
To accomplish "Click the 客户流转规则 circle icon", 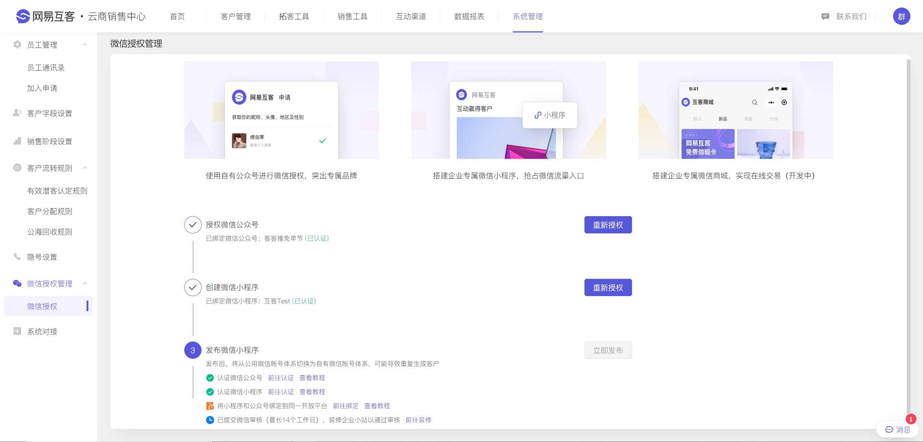I will tap(17, 168).
